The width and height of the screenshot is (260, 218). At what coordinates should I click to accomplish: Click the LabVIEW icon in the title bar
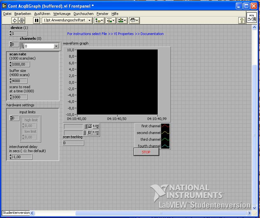[4, 6]
